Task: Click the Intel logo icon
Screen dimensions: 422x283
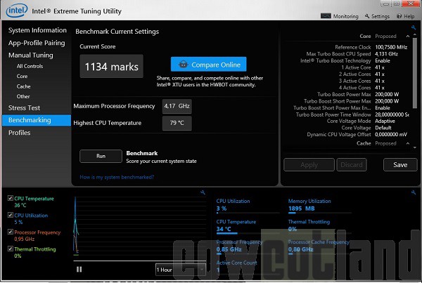Action: point(17,11)
